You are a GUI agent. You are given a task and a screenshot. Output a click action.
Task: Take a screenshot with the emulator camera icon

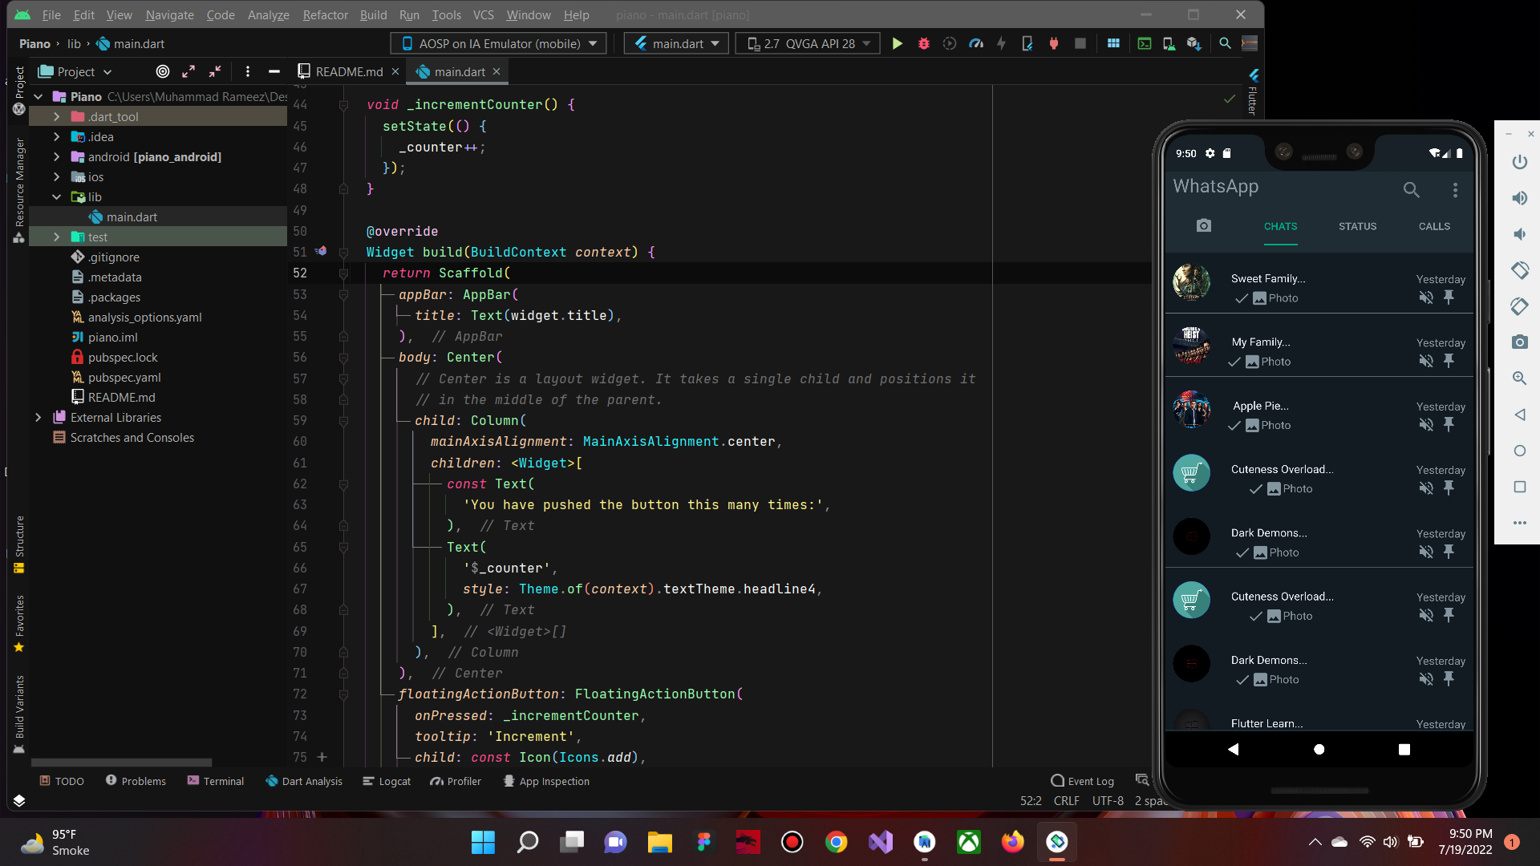[1520, 342]
